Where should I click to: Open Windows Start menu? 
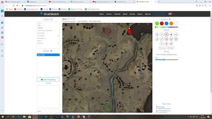(x=2, y=117)
